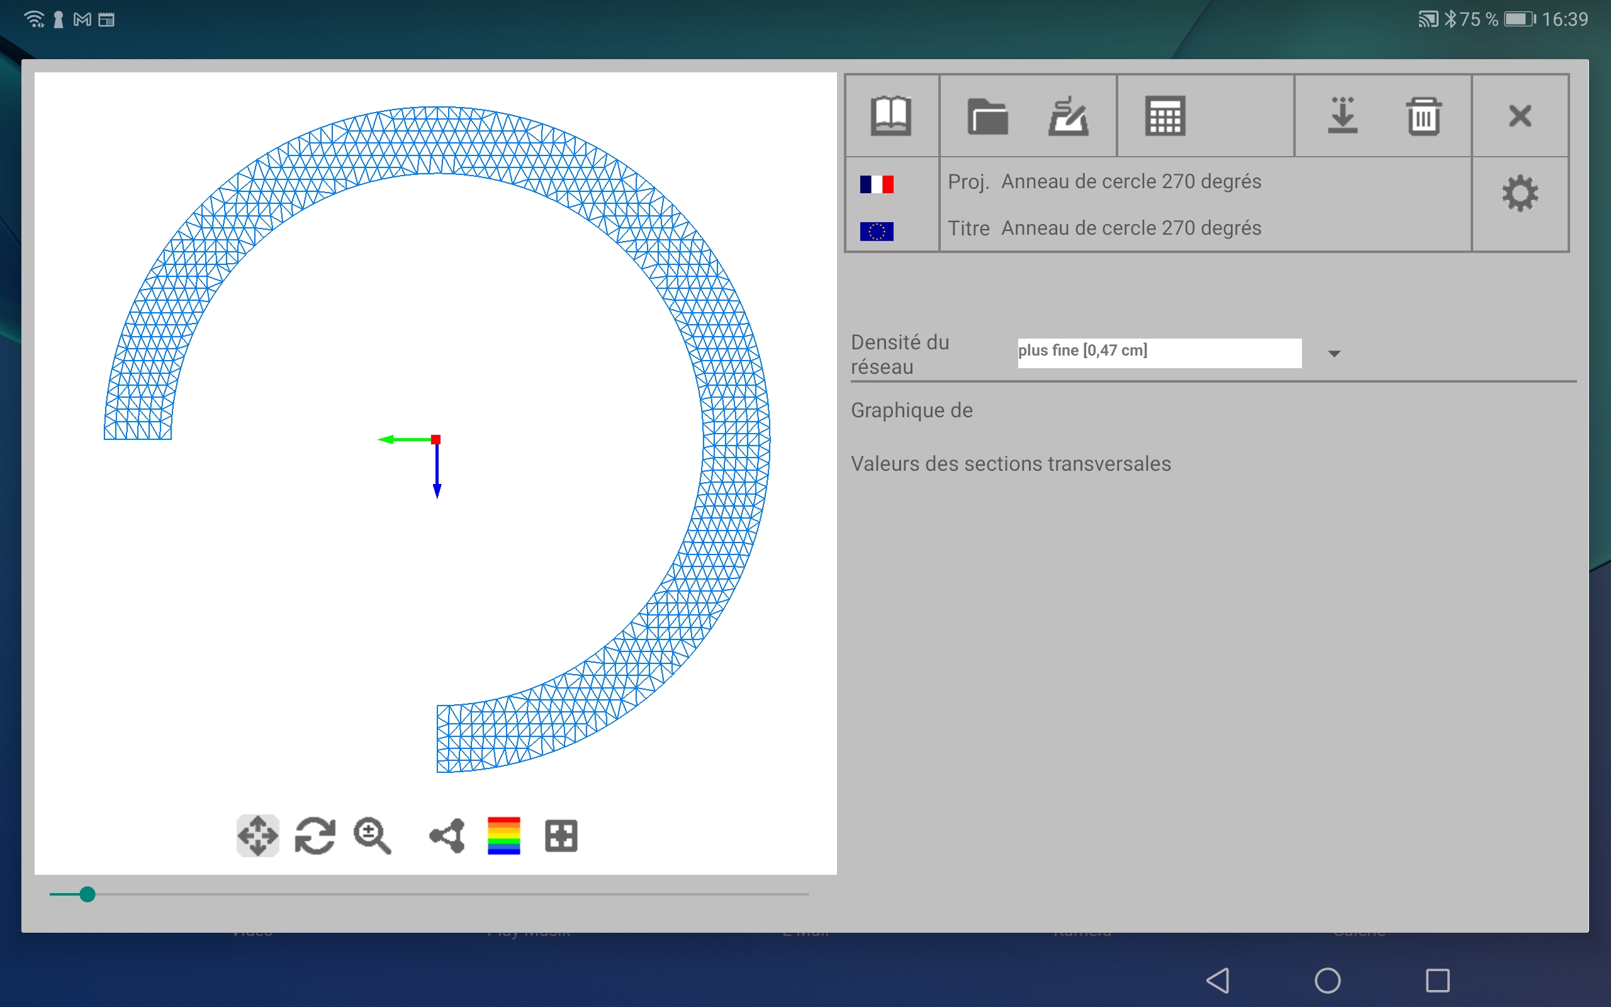
Task: Toggle rainbow color scale display
Action: (x=504, y=835)
